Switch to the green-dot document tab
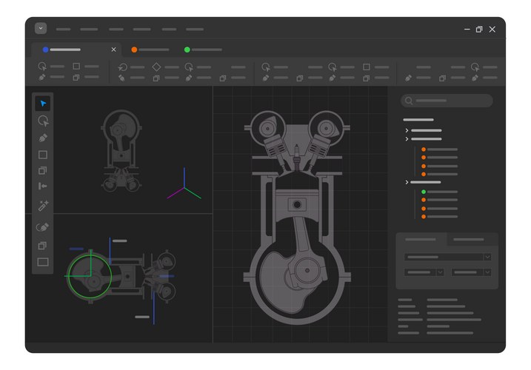 click(x=203, y=50)
